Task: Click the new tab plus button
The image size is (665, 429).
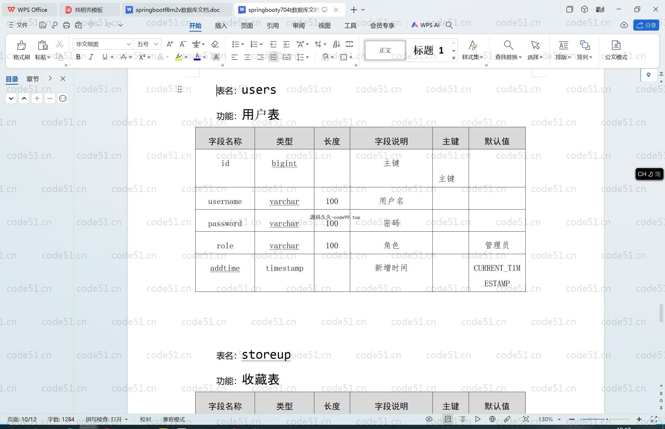Action: pyautogui.click(x=354, y=10)
